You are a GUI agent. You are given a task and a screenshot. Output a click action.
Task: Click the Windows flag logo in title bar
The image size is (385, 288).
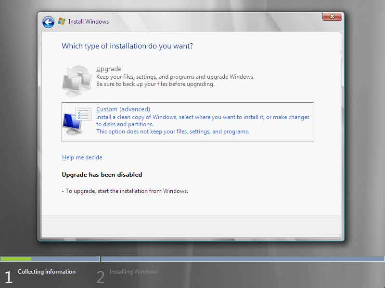(62, 22)
